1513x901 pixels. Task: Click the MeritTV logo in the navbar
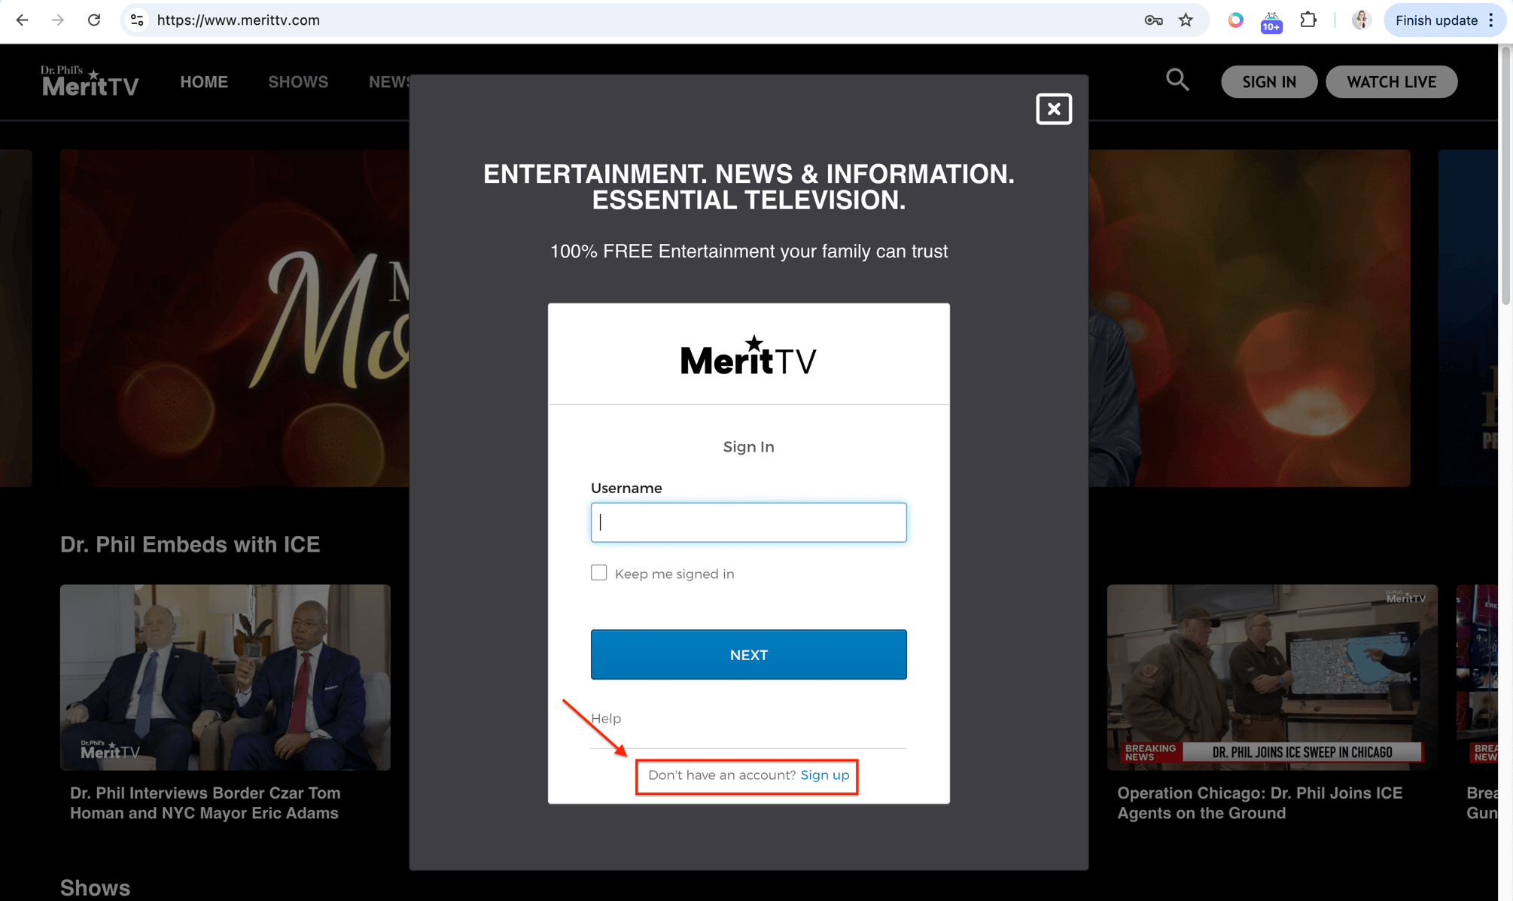(88, 81)
